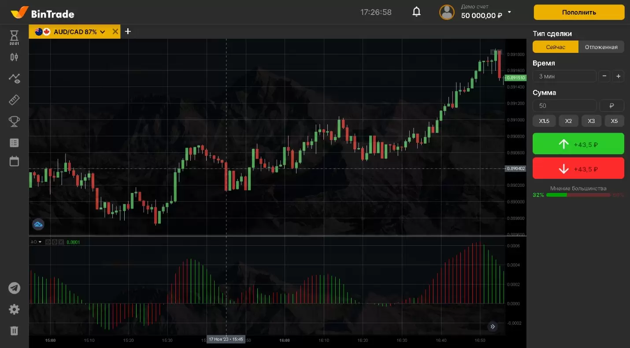Image resolution: width=630 pixels, height=348 pixels.
Task: Click the Пополнить deposit button
Action: point(579,12)
